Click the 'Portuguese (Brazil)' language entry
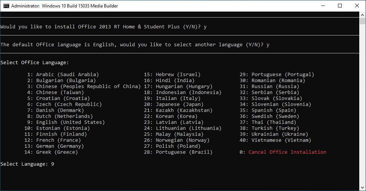Image resolution: width=366 pixels, height=191 pixels. coord(184,152)
